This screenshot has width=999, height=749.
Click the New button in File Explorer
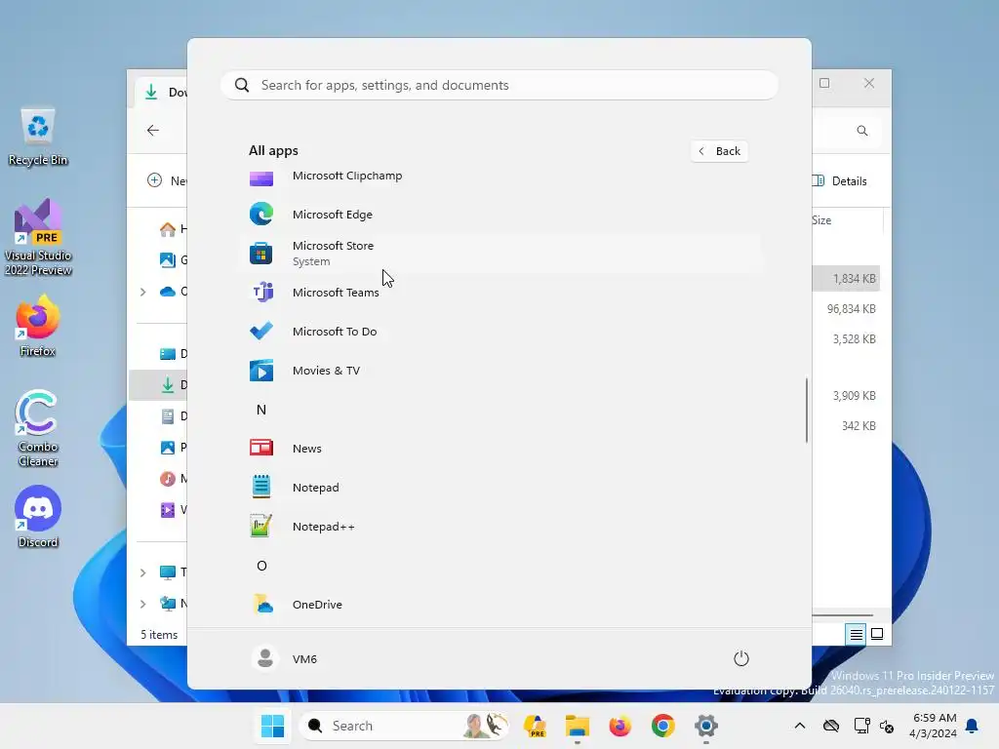coord(167,180)
